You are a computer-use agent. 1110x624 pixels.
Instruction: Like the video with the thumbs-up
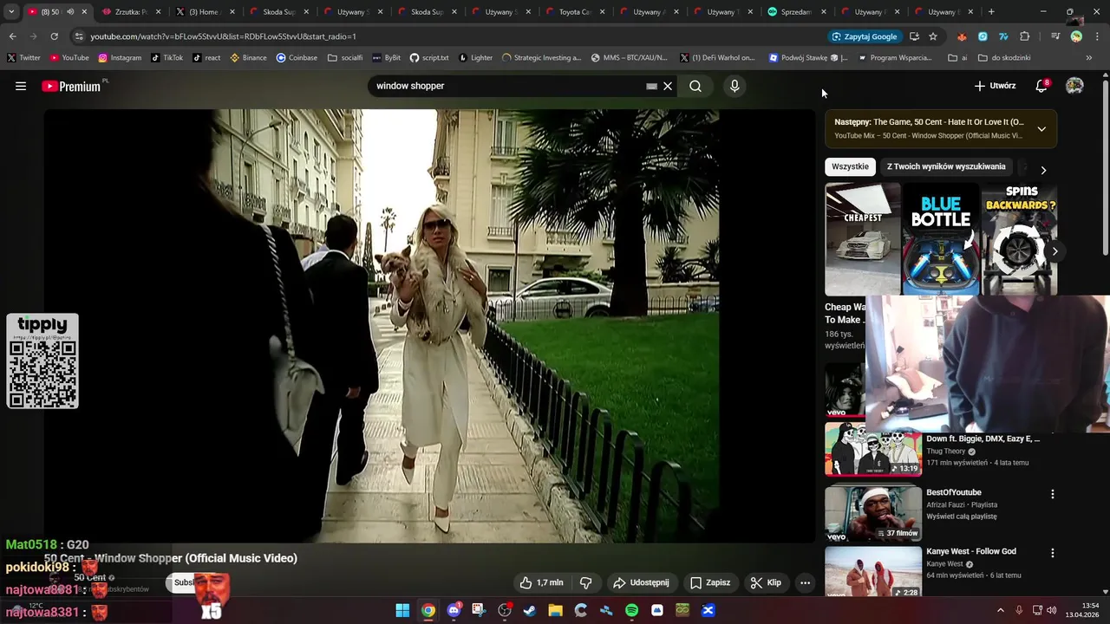coord(541,582)
